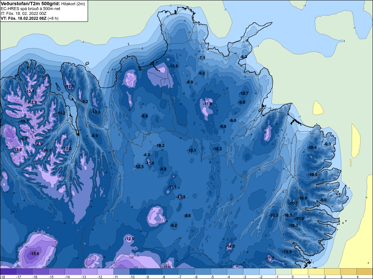The image size is (373, 279).
Task: Click the -6.0 temperature label
Action: pyautogui.click(x=147, y=155)
